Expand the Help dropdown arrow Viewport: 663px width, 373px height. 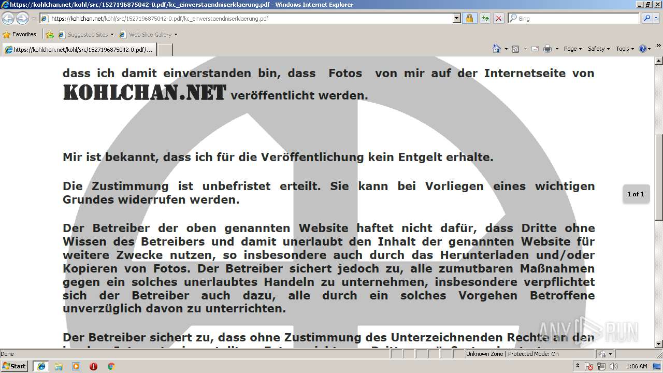(650, 49)
